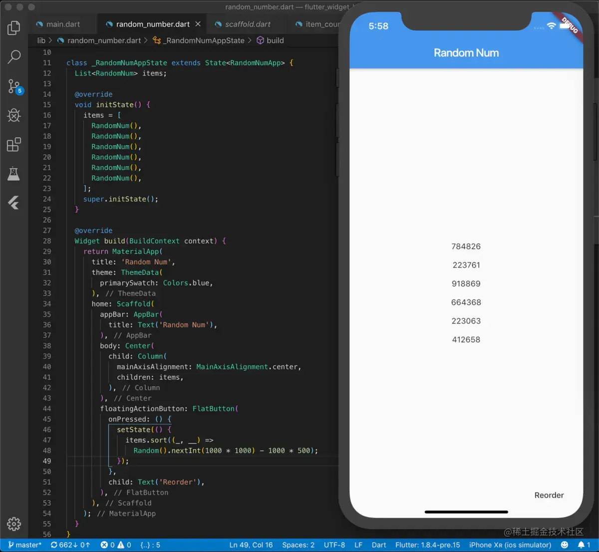Tap number 223761 in simulator

pos(466,265)
